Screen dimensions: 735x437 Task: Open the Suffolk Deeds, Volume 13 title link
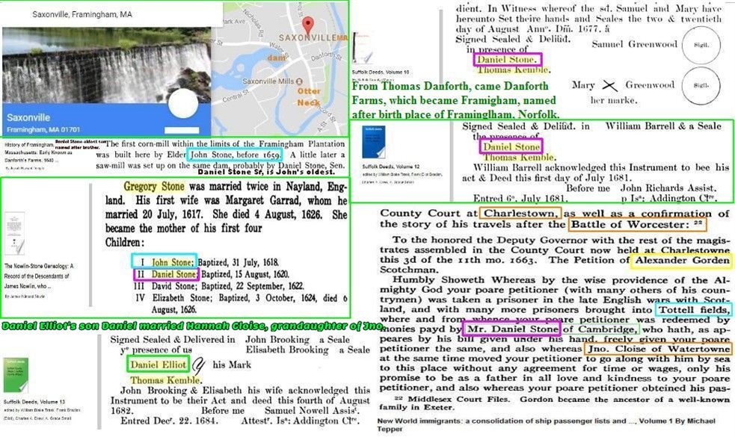(30, 409)
